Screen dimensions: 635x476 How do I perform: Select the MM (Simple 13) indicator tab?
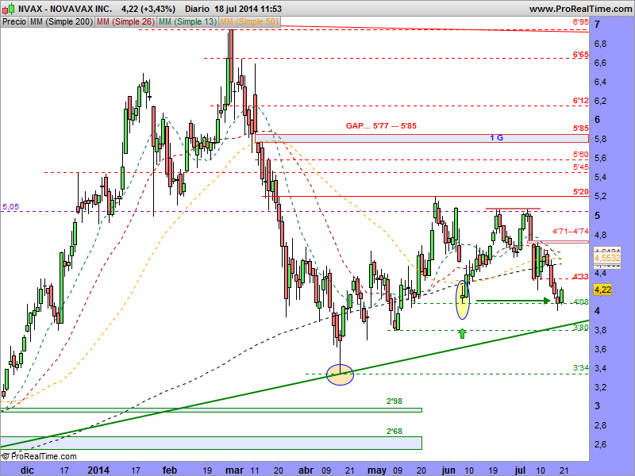[x=188, y=21]
